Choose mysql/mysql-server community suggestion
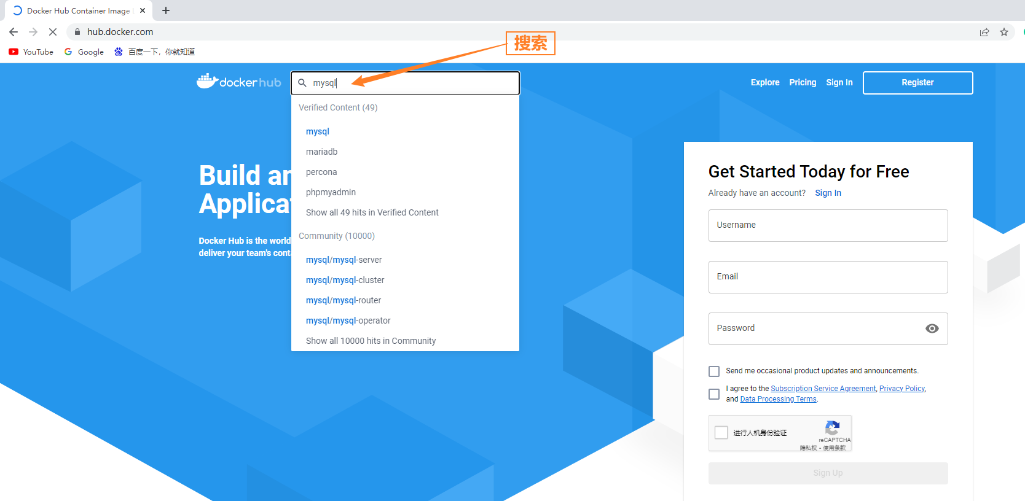Screen dimensions: 1025x501 point(344,260)
